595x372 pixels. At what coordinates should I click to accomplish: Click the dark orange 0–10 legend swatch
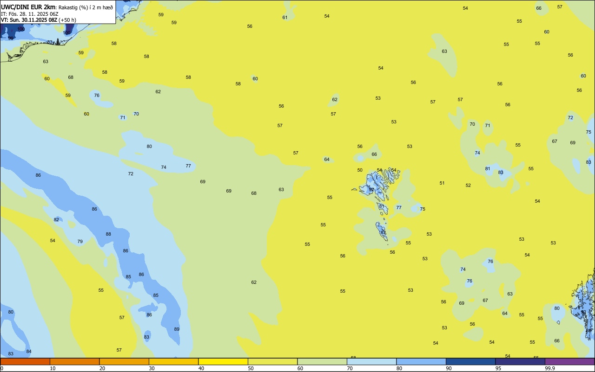pyautogui.click(x=25, y=361)
